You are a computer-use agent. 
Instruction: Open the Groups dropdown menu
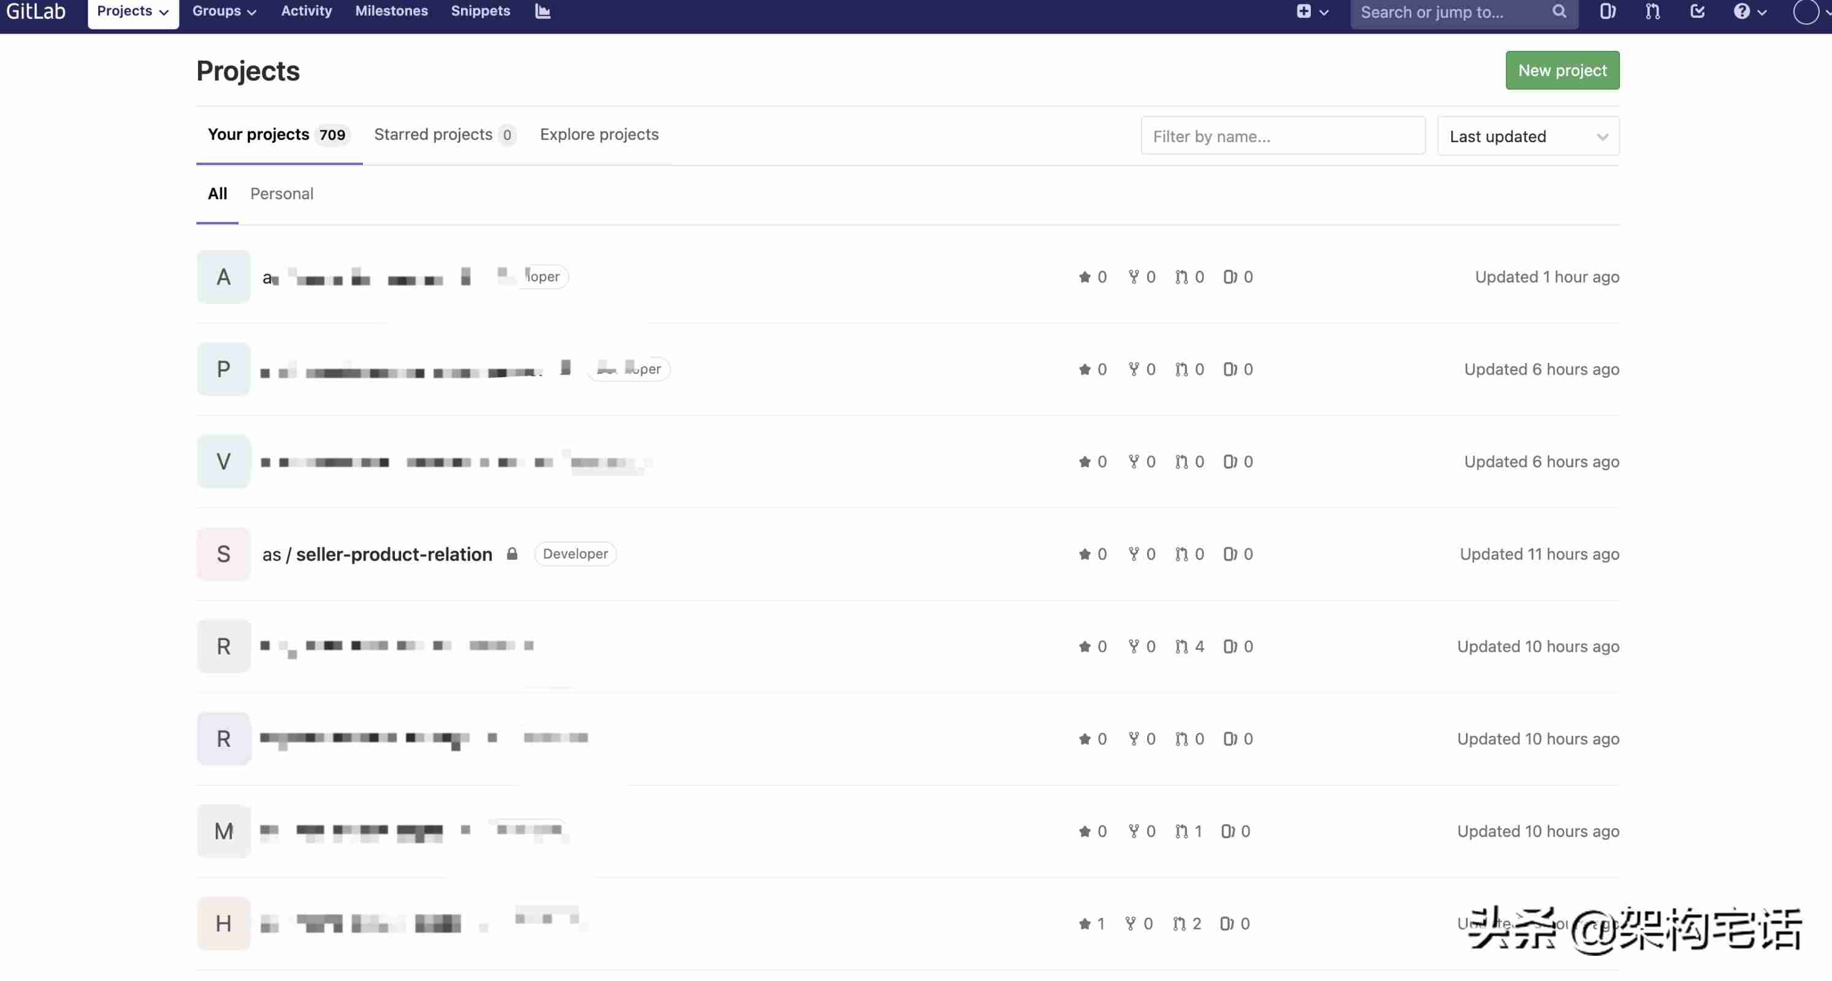click(224, 10)
